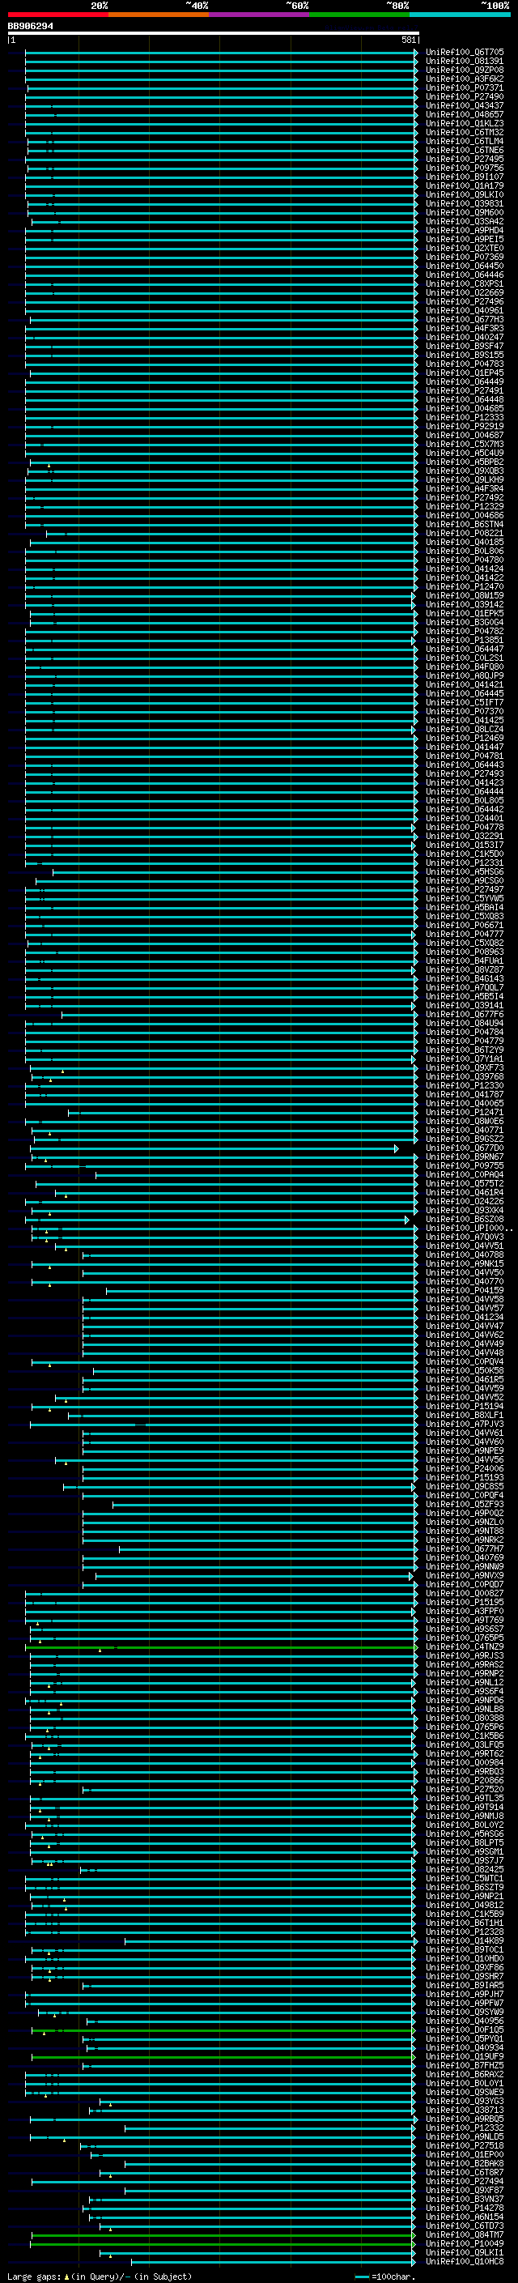Open hit UniRef100_P07371
Viewport: 518px width, 2283px height.
point(464,87)
